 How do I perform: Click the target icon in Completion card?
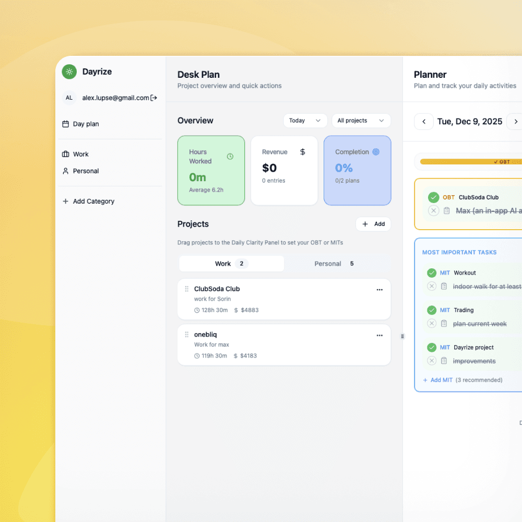click(376, 152)
